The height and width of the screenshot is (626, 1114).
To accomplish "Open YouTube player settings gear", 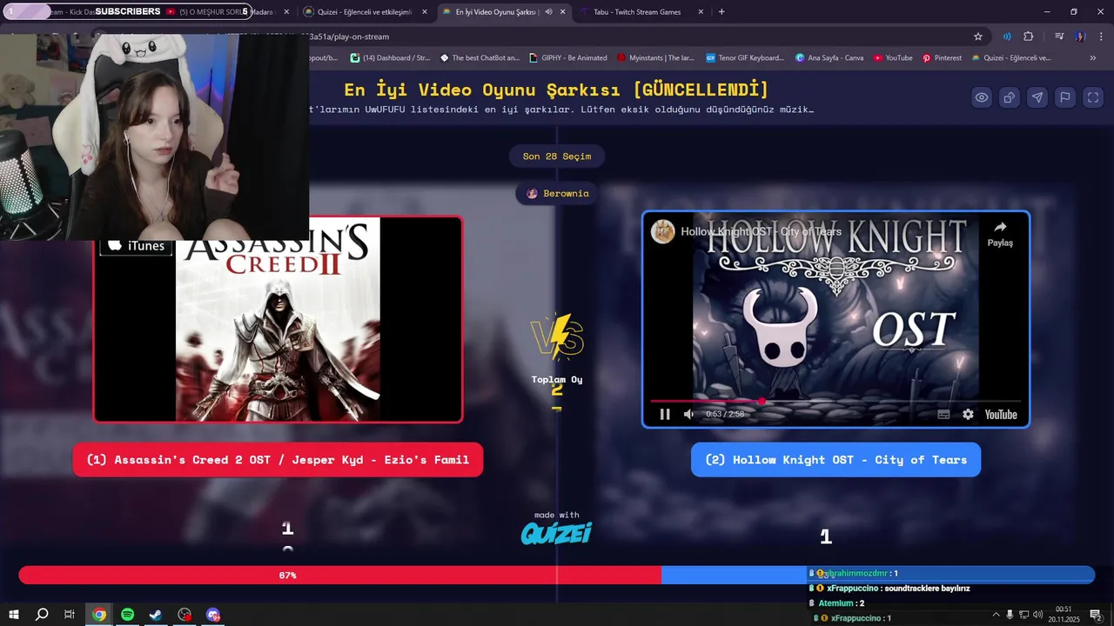I will tap(968, 415).
